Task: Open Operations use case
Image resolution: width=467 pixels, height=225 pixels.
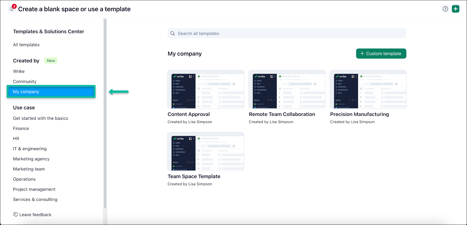Action: tap(24, 179)
